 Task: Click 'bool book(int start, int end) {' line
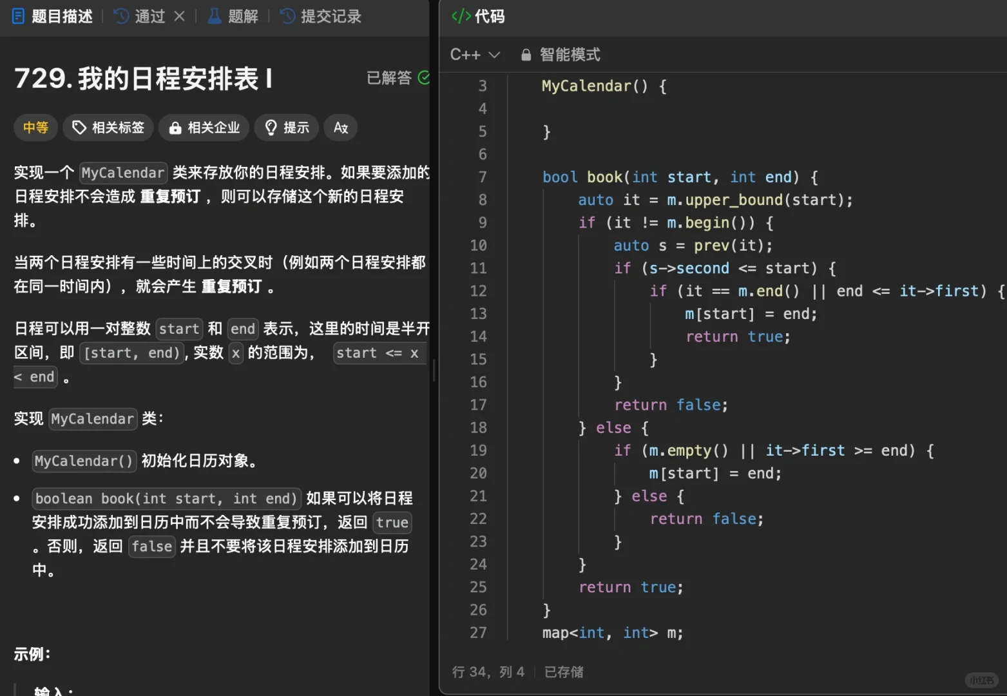click(680, 177)
